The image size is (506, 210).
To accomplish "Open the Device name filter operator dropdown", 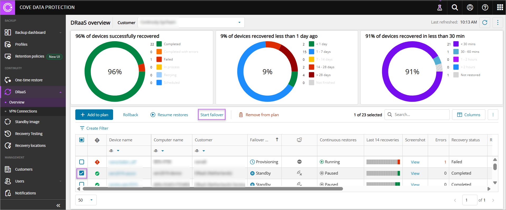I will [118, 151].
